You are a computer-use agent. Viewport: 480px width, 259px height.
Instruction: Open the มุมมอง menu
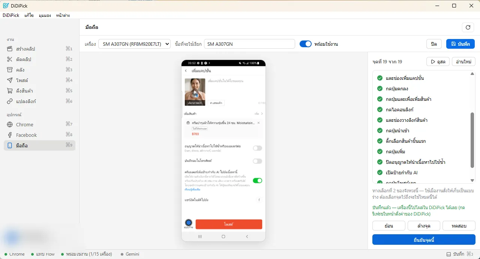click(45, 15)
